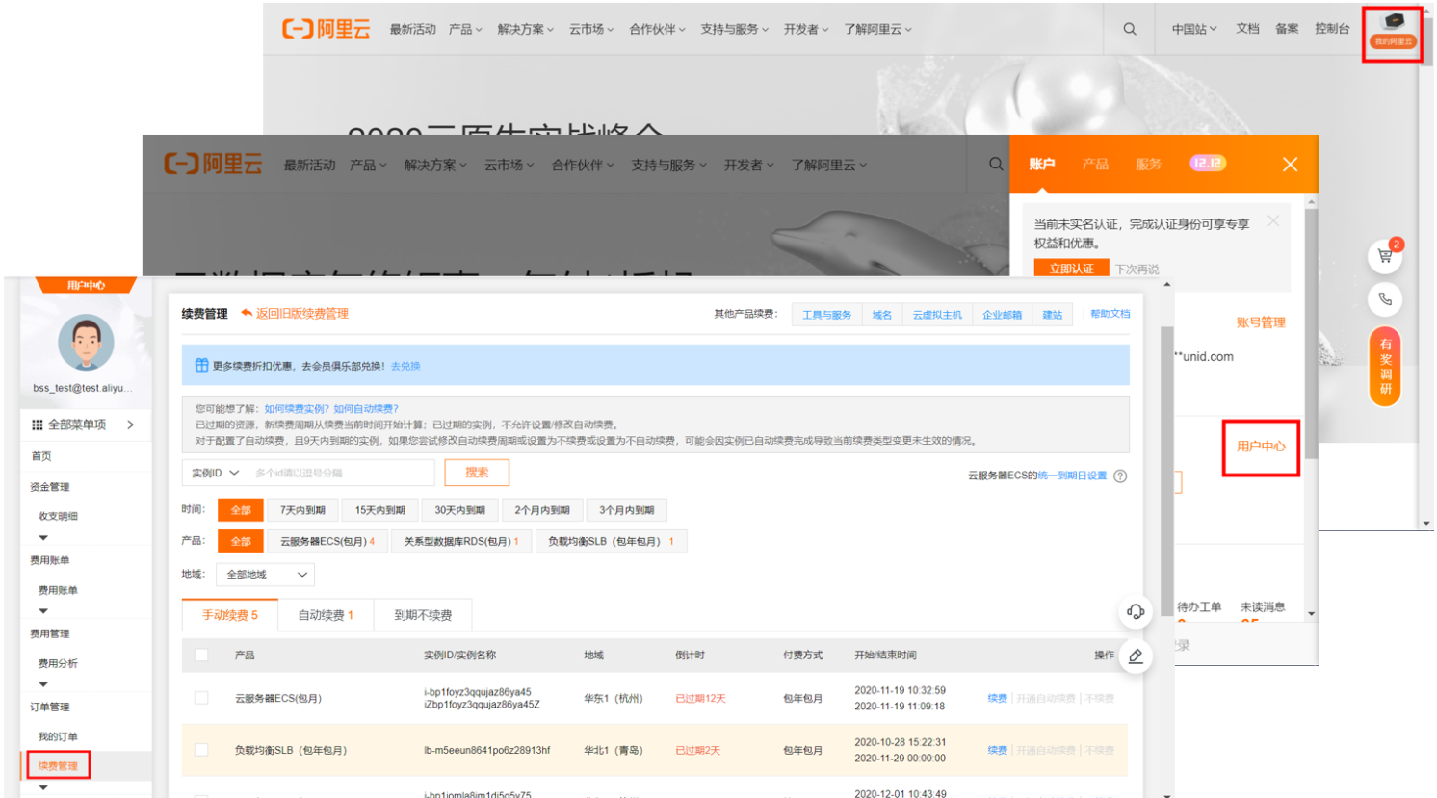Click the search magnifier in the dimmed middle window
The height and width of the screenshot is (798, 1437).
(x=996, y=164)
